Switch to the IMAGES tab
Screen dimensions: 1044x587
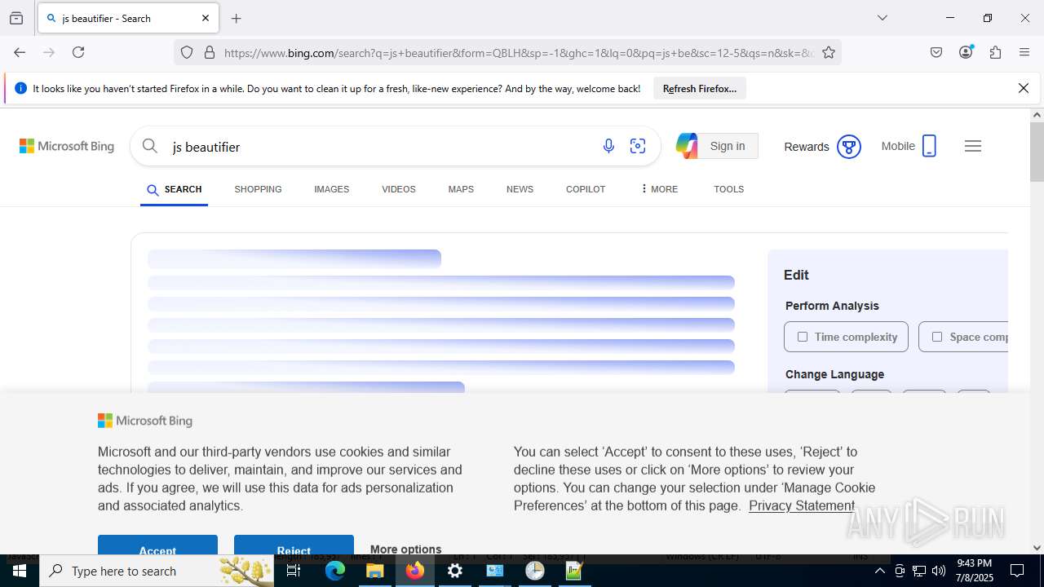[331, 189]
